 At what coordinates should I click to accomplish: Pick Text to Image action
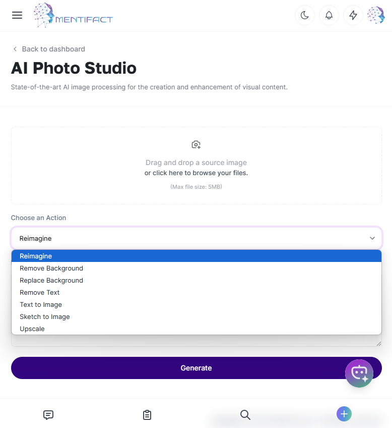pyautogui.click(x=41, y=305)
